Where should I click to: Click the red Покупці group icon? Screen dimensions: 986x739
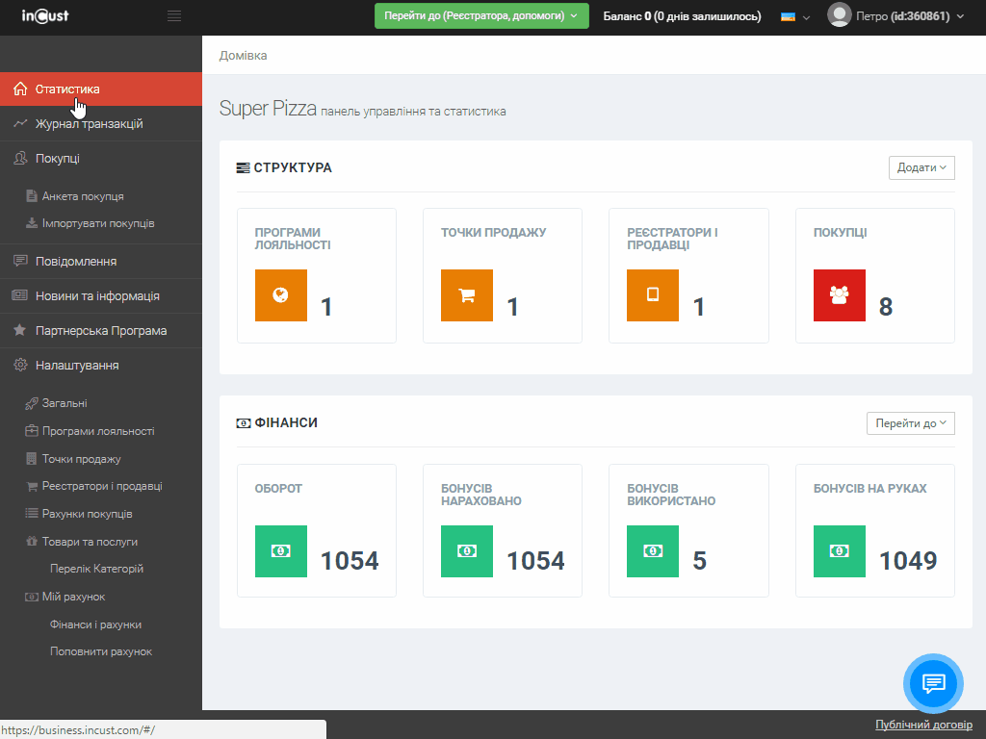click(x=840, y=295)
